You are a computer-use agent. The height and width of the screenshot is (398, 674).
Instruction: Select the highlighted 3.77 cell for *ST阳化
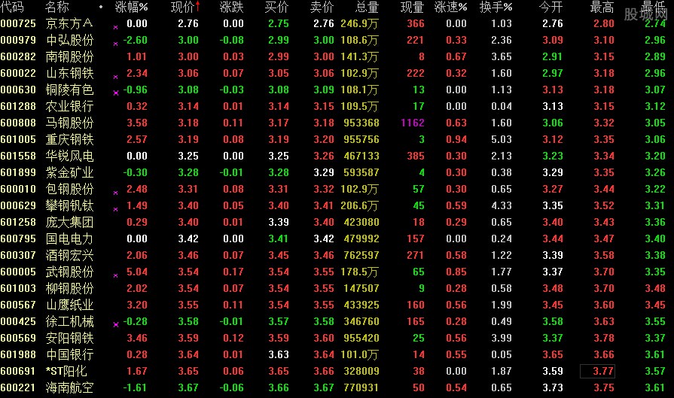597,371
